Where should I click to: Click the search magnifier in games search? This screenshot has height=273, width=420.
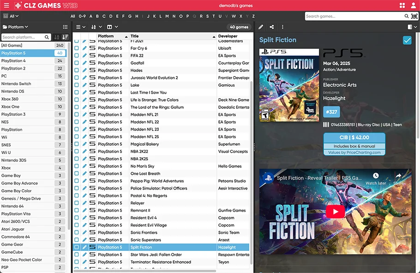click(406, 16)
